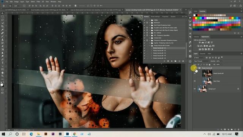Expand the Moody Handcraft - 02 action
Viewport: 243px width, 137px height.
pos(151,51)
